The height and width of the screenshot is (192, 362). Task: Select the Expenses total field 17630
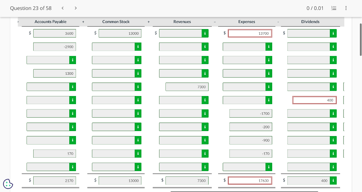coord(250,181)
